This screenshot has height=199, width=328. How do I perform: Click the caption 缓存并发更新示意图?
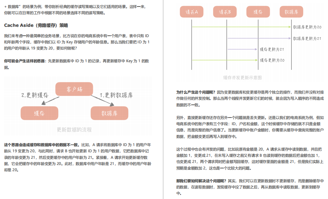click(242, 78)
